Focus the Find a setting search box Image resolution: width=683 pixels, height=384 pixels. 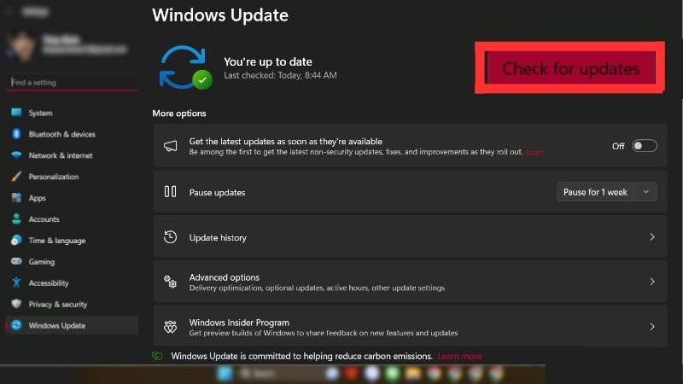(73, 82)
